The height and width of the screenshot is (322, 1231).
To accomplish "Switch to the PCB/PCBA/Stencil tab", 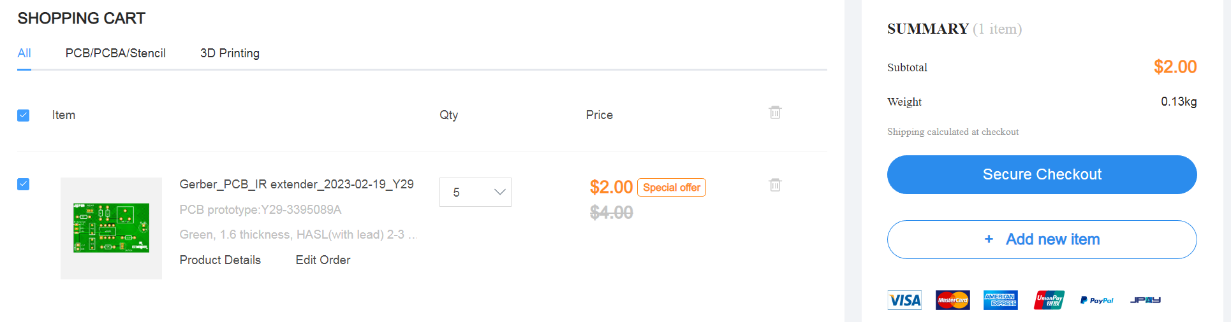I will click(x=115, y=53).
